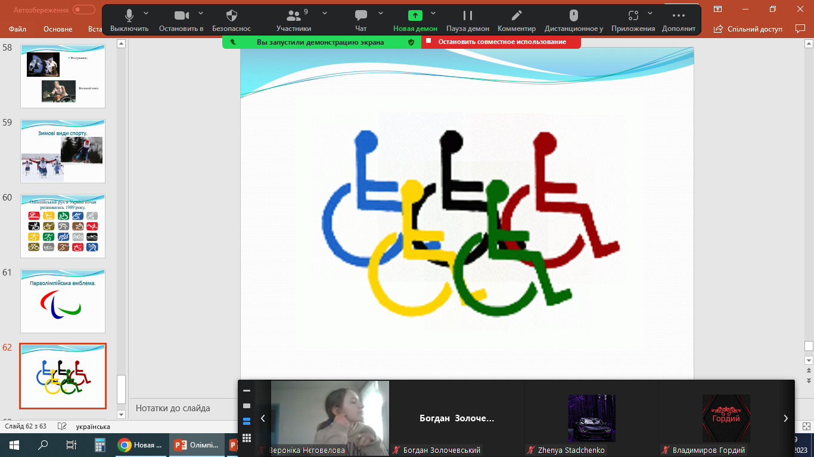
Task: Select slide 58 thumbnail
Action: (63, 76)
